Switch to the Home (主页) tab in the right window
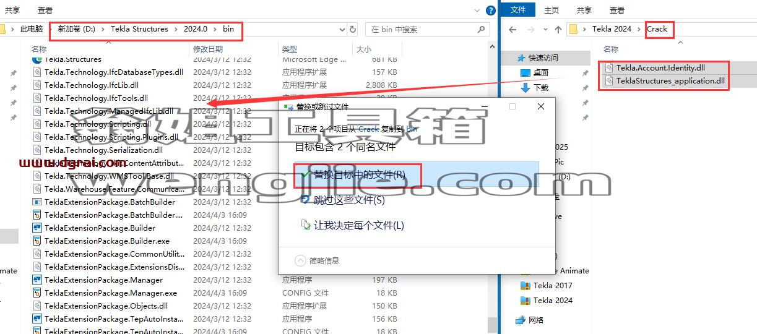 pyautogui.click(x=551, y=10)
